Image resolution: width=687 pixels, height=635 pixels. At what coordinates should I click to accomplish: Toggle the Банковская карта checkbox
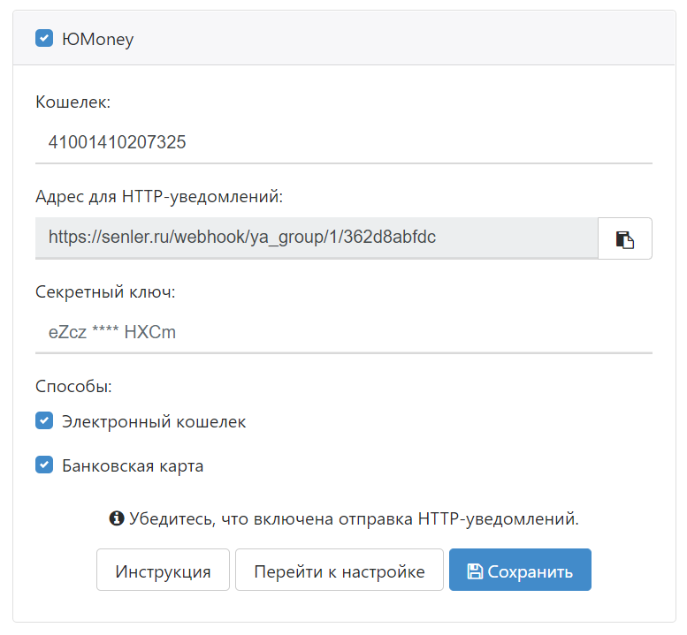pyautogui.click(x=44, y=465)
